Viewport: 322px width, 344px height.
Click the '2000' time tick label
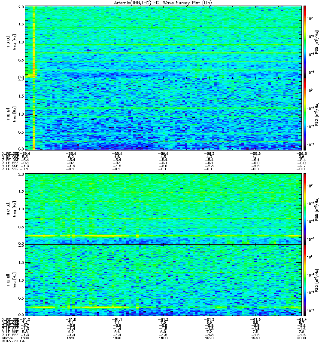301,338
